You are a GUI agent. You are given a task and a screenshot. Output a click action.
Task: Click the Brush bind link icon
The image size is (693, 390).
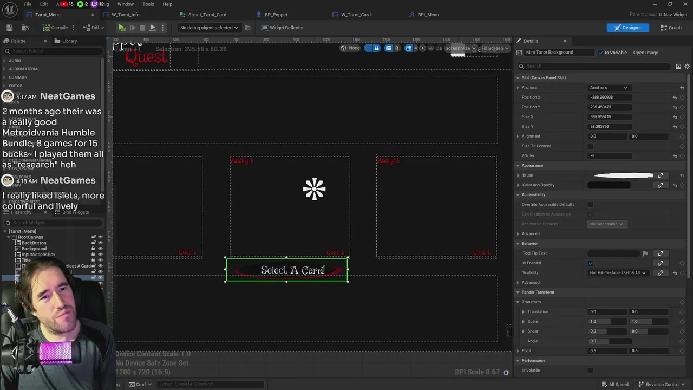(661, 175)
